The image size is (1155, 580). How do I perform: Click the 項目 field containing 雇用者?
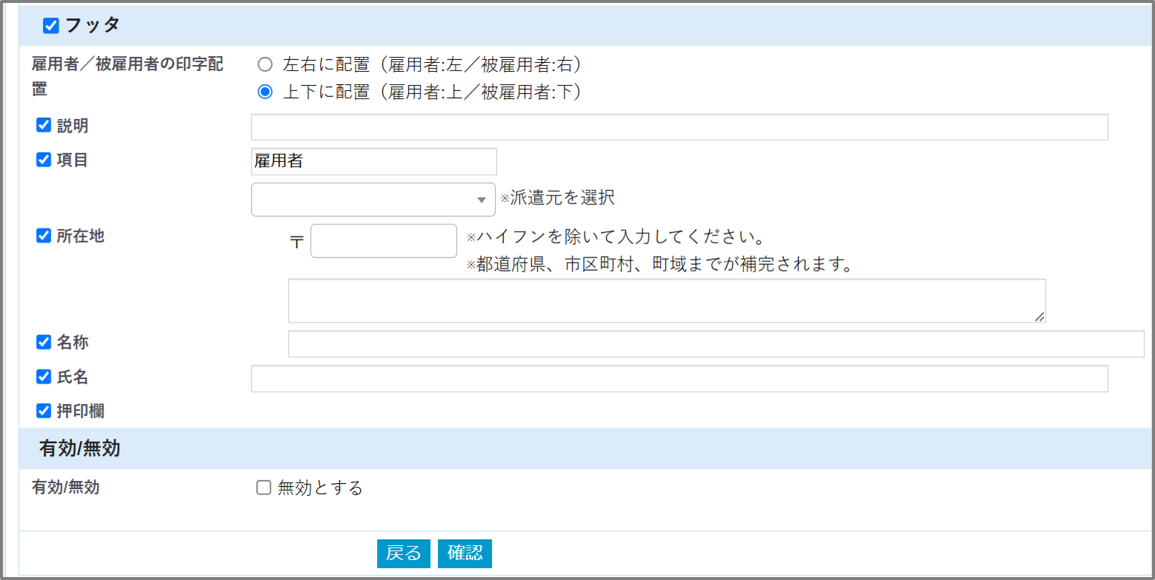(x=374, y=161)
